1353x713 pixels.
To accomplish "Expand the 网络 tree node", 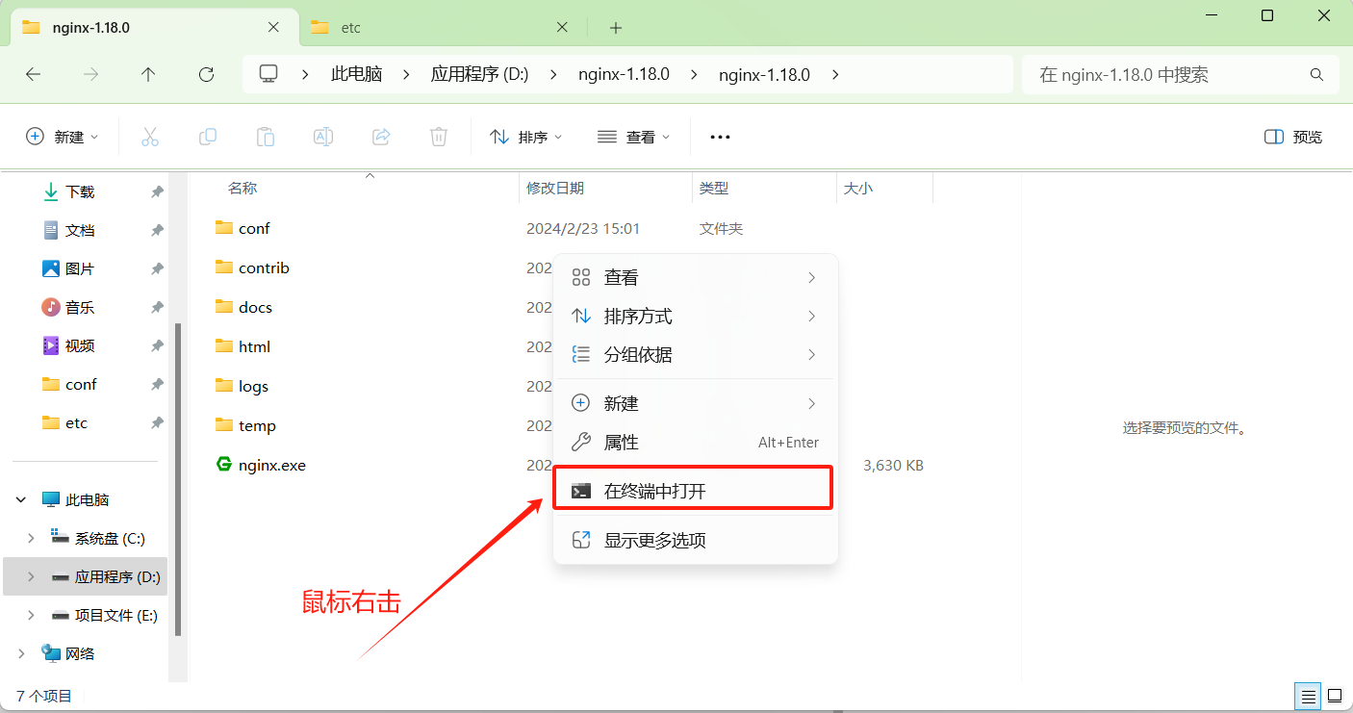I will 21,653.
